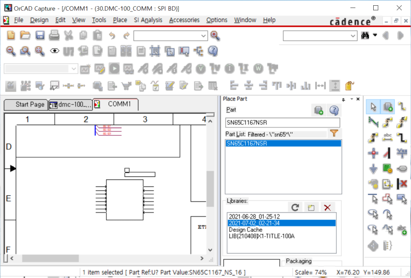The height and width of the screenshot is (278, 411).
Task: Click the Part name input field
Action: pyautogui.click(x=283, y=123)
